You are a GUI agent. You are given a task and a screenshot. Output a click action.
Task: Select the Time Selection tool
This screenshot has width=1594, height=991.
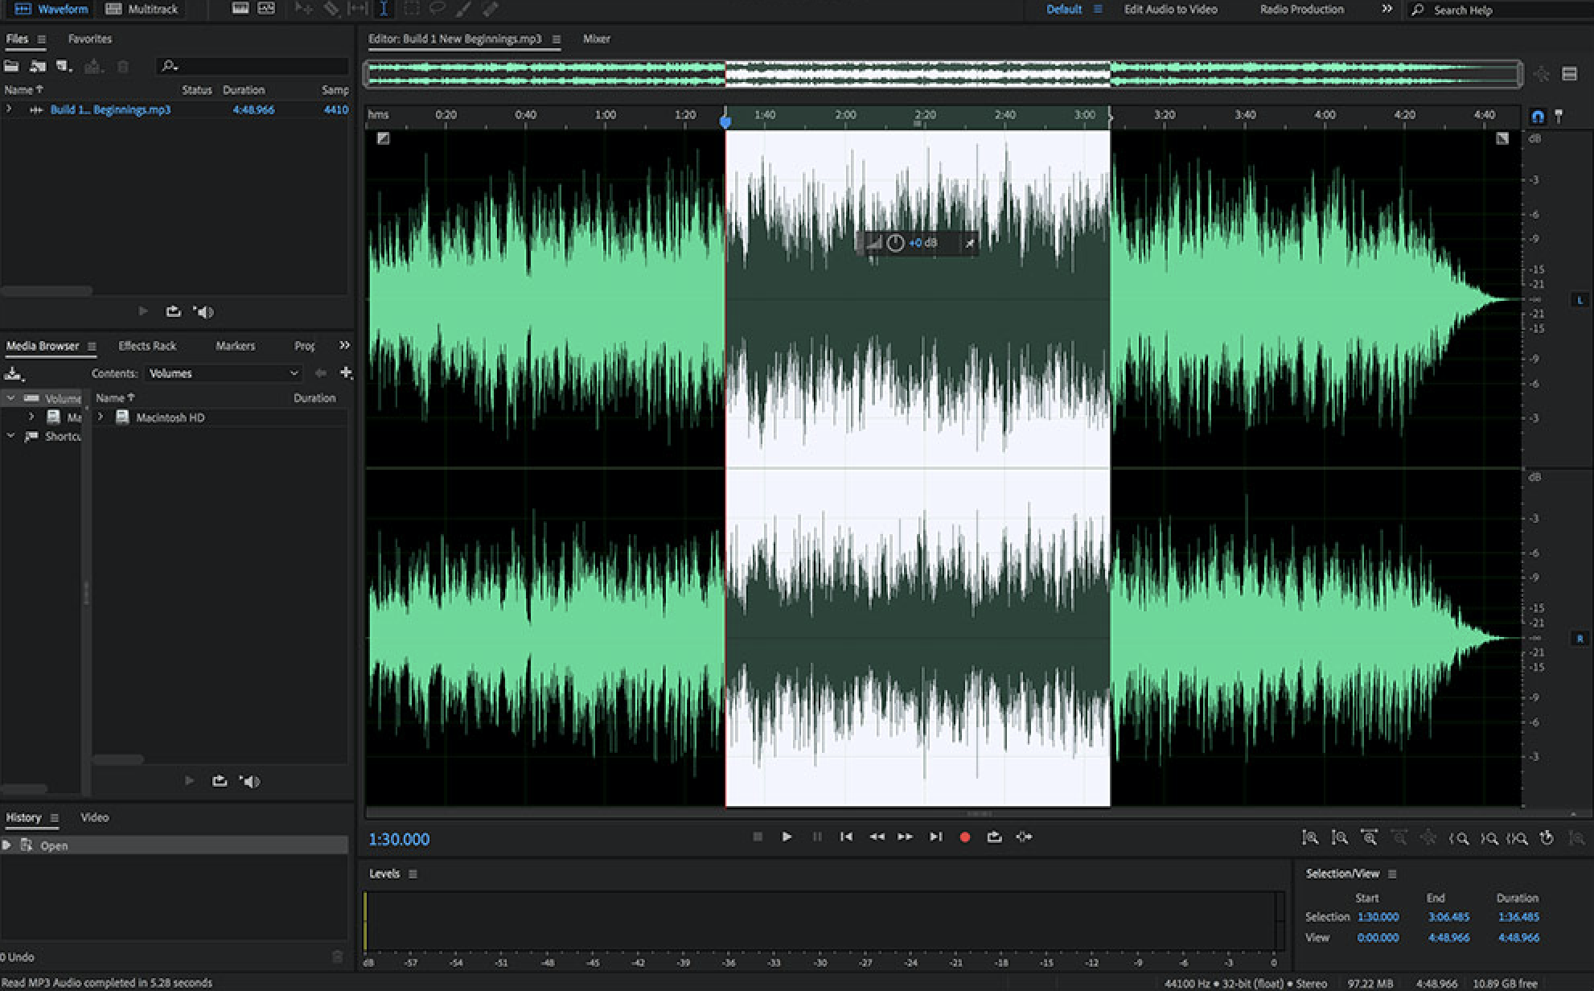pyautogui.click(x=382, y=9)
